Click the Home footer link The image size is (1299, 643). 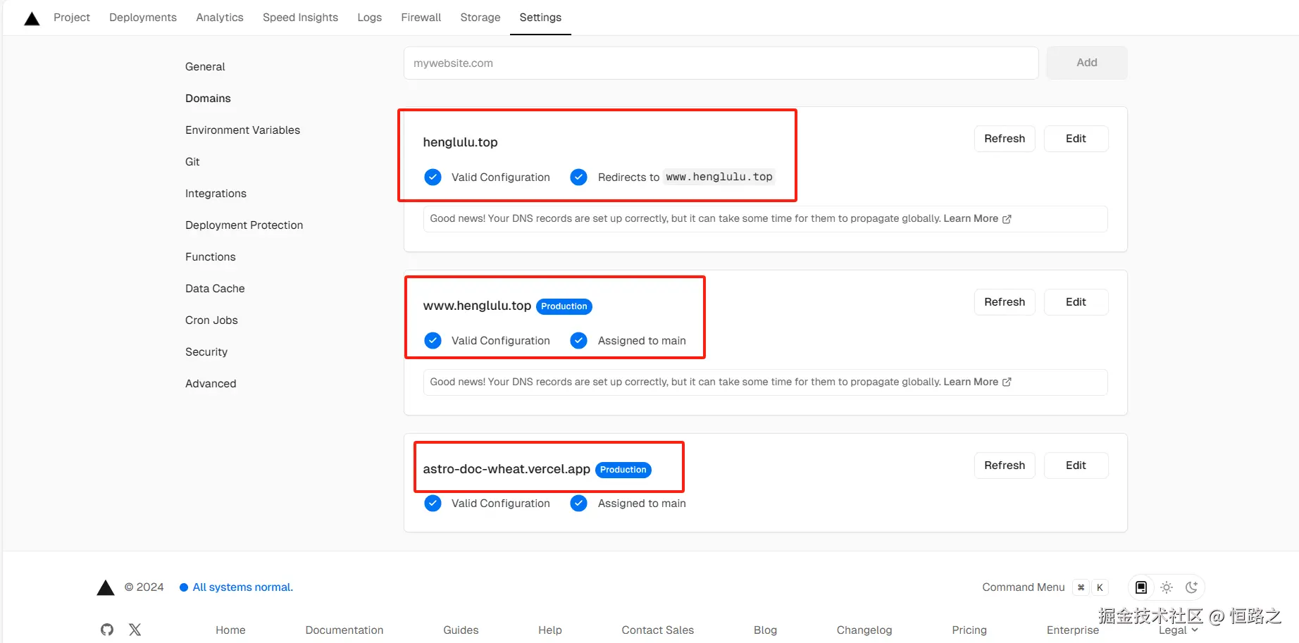(230, 630)
